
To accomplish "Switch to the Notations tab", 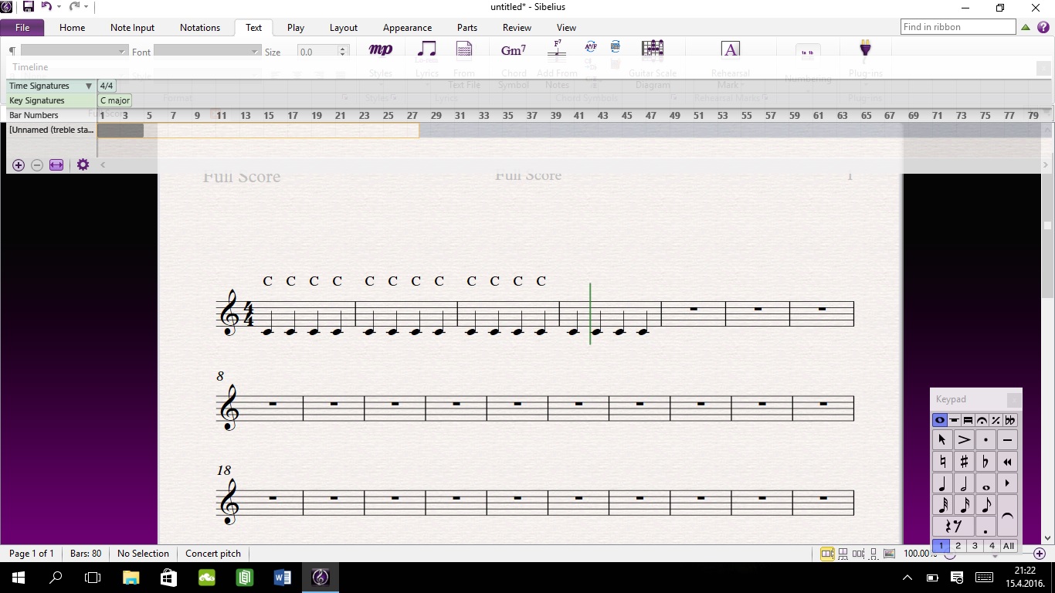I will tap(200, 27).
